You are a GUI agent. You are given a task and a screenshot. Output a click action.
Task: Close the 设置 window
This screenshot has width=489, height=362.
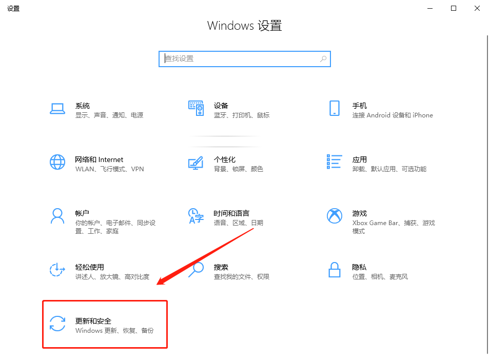click(477, 8)
